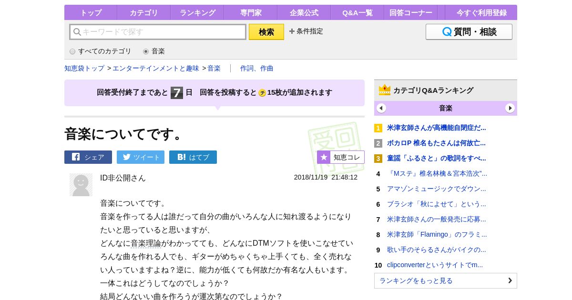Click the Twitter bird icon on ツイート
This screenshot has width=572, height=300.
(x=126, y=157)
